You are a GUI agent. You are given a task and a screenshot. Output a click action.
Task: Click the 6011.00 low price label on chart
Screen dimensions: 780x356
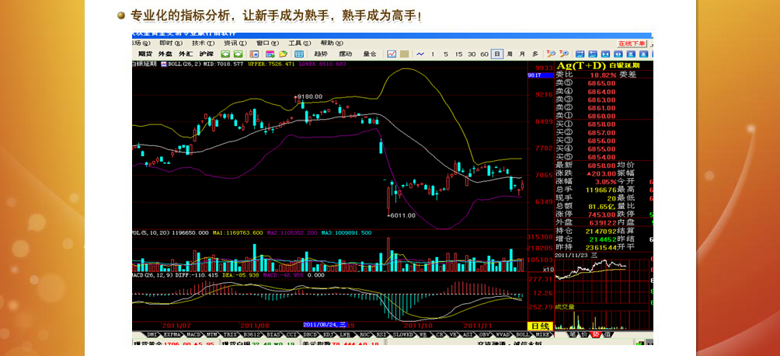tap(402, 215)
